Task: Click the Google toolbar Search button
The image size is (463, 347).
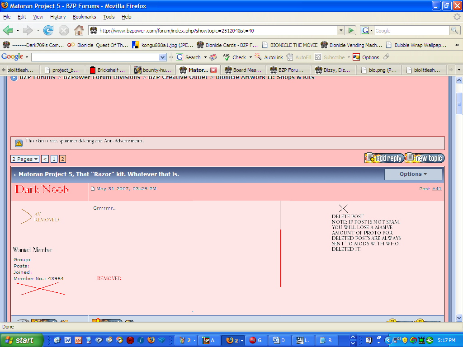Action: point(189,57)
